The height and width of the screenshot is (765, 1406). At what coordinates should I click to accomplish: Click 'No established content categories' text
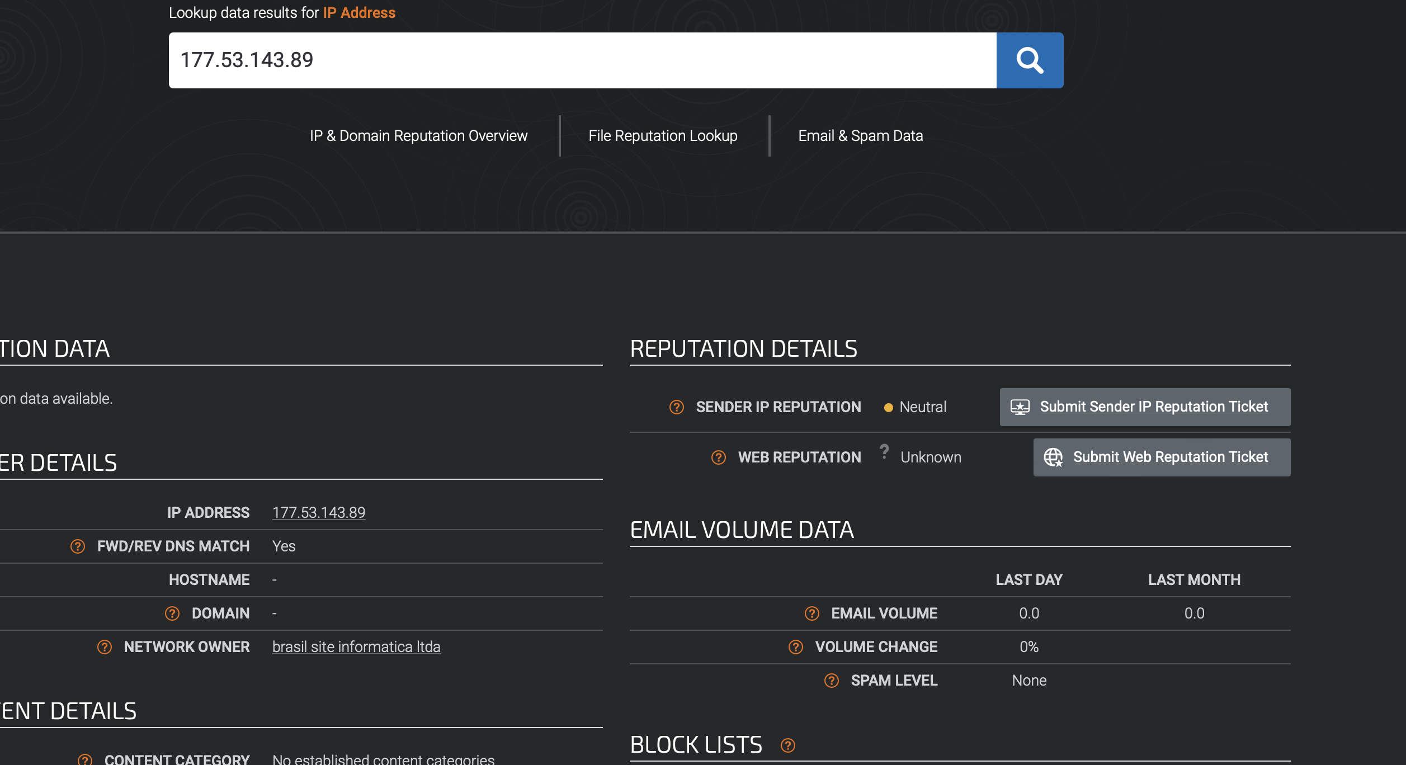[x=383, y=759]
